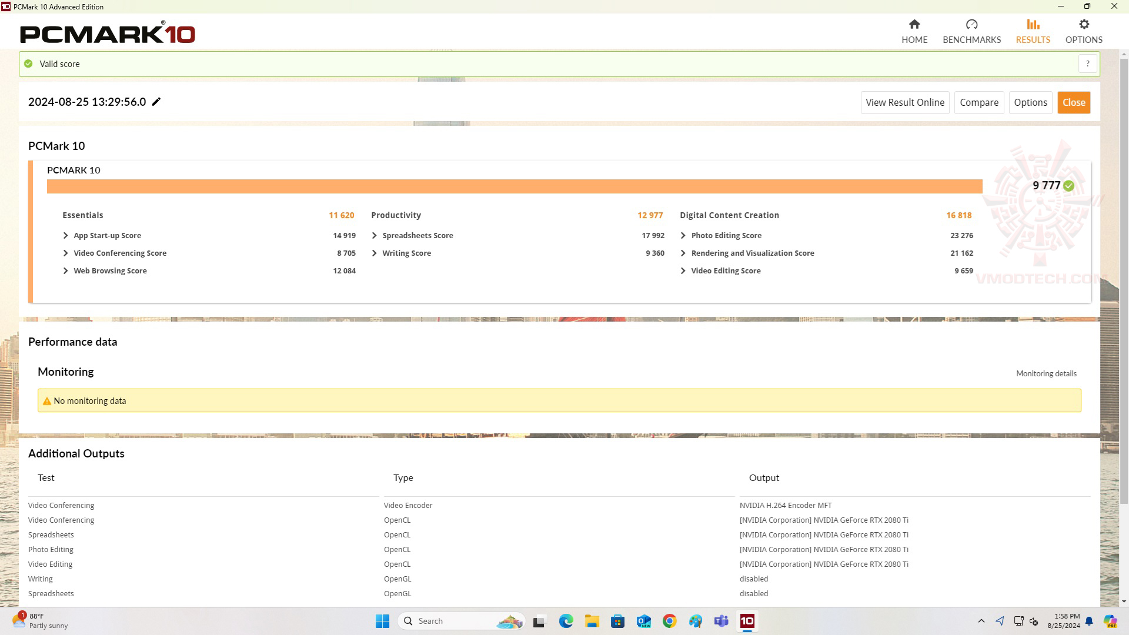Toggle the Video Editing Score expander
Screen dimensions: 1129x635
[683, 270]
